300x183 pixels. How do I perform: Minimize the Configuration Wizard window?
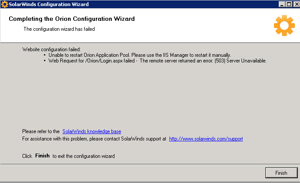281,4
